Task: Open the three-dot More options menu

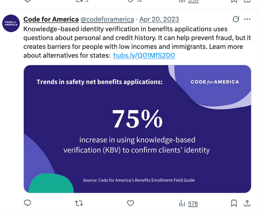Action: pos(248,20)
